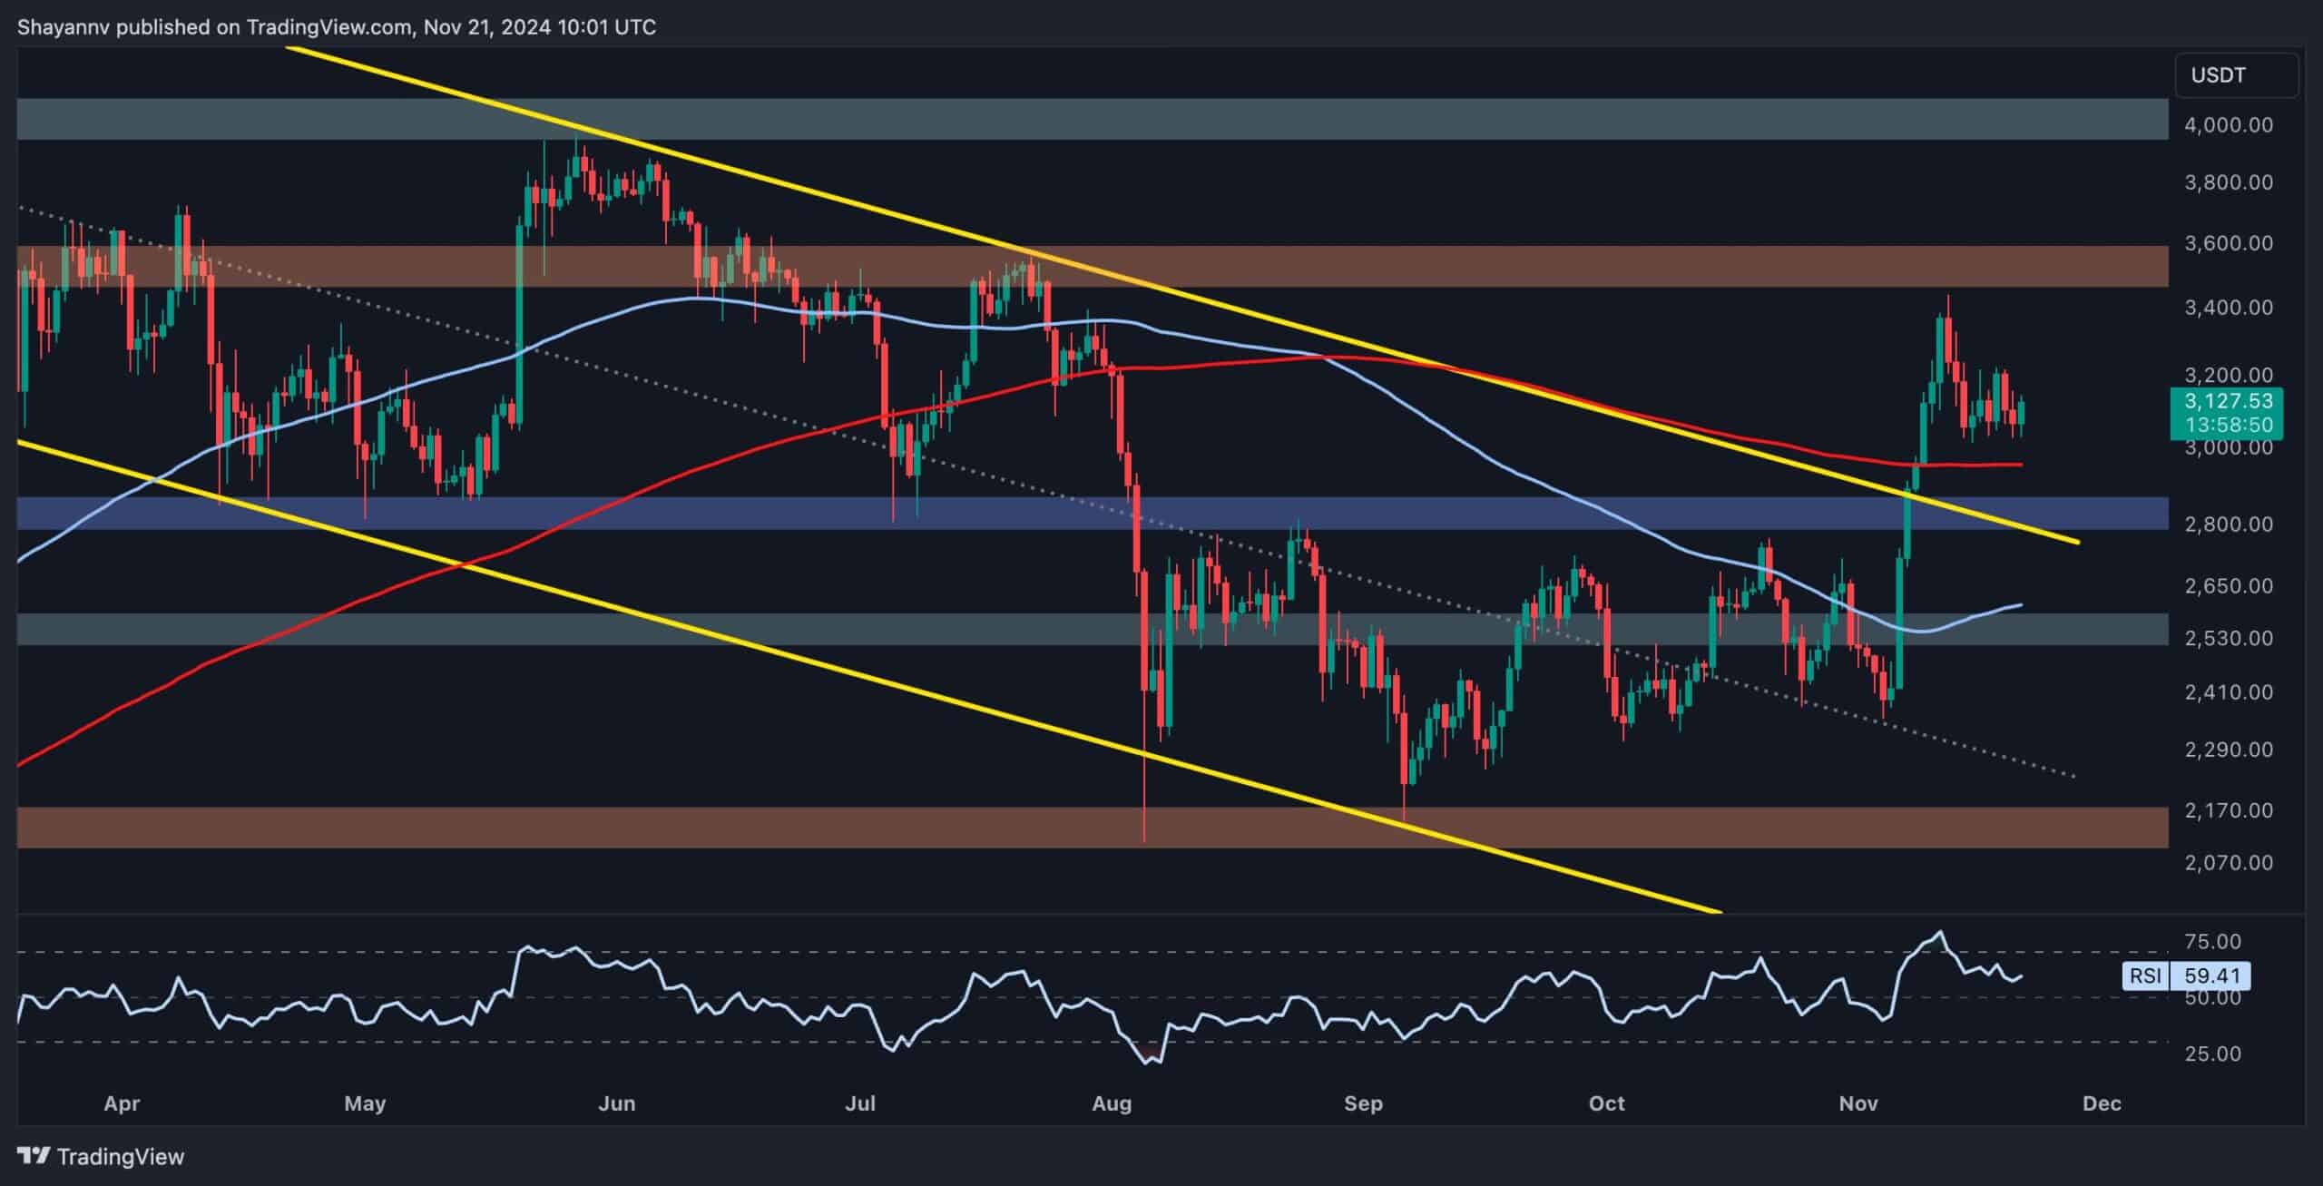The image size is (2323, 1186).
Task: Click the 75.00 RSI level label
Action: pyautogui.click(x=2212, y=941)
